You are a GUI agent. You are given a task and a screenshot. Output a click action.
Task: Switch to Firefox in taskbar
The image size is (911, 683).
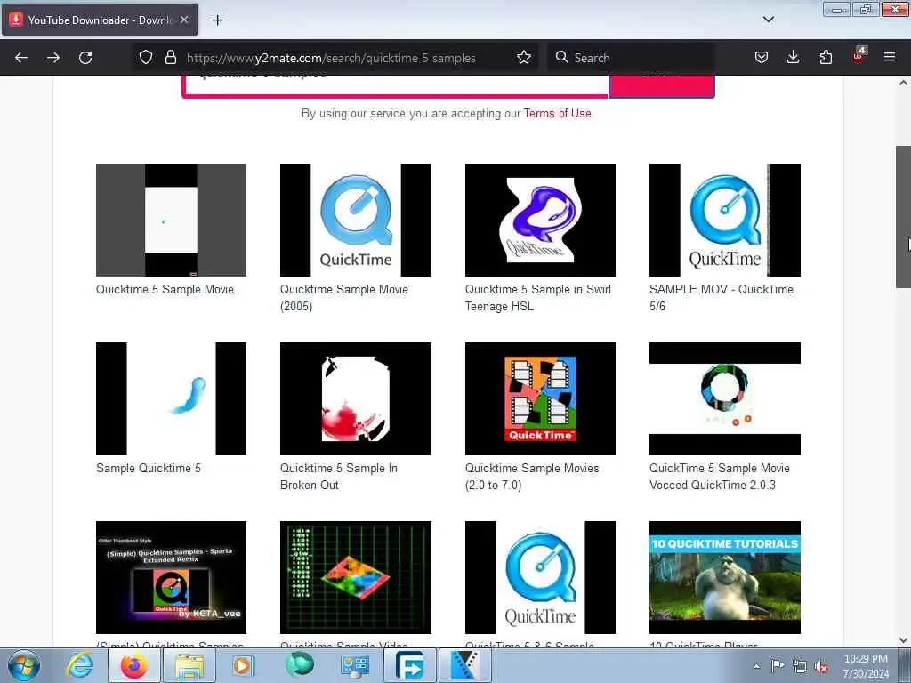coord(134,665)
